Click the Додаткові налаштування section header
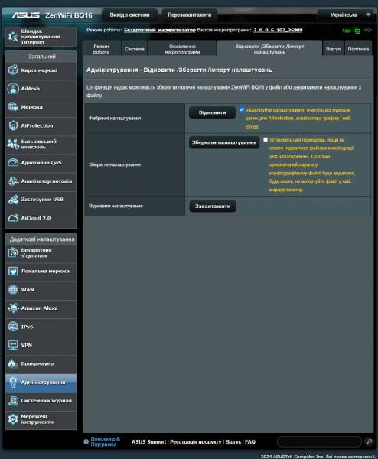Image resolution: width=378 pixels, height=459 pixels. point(42,239)
